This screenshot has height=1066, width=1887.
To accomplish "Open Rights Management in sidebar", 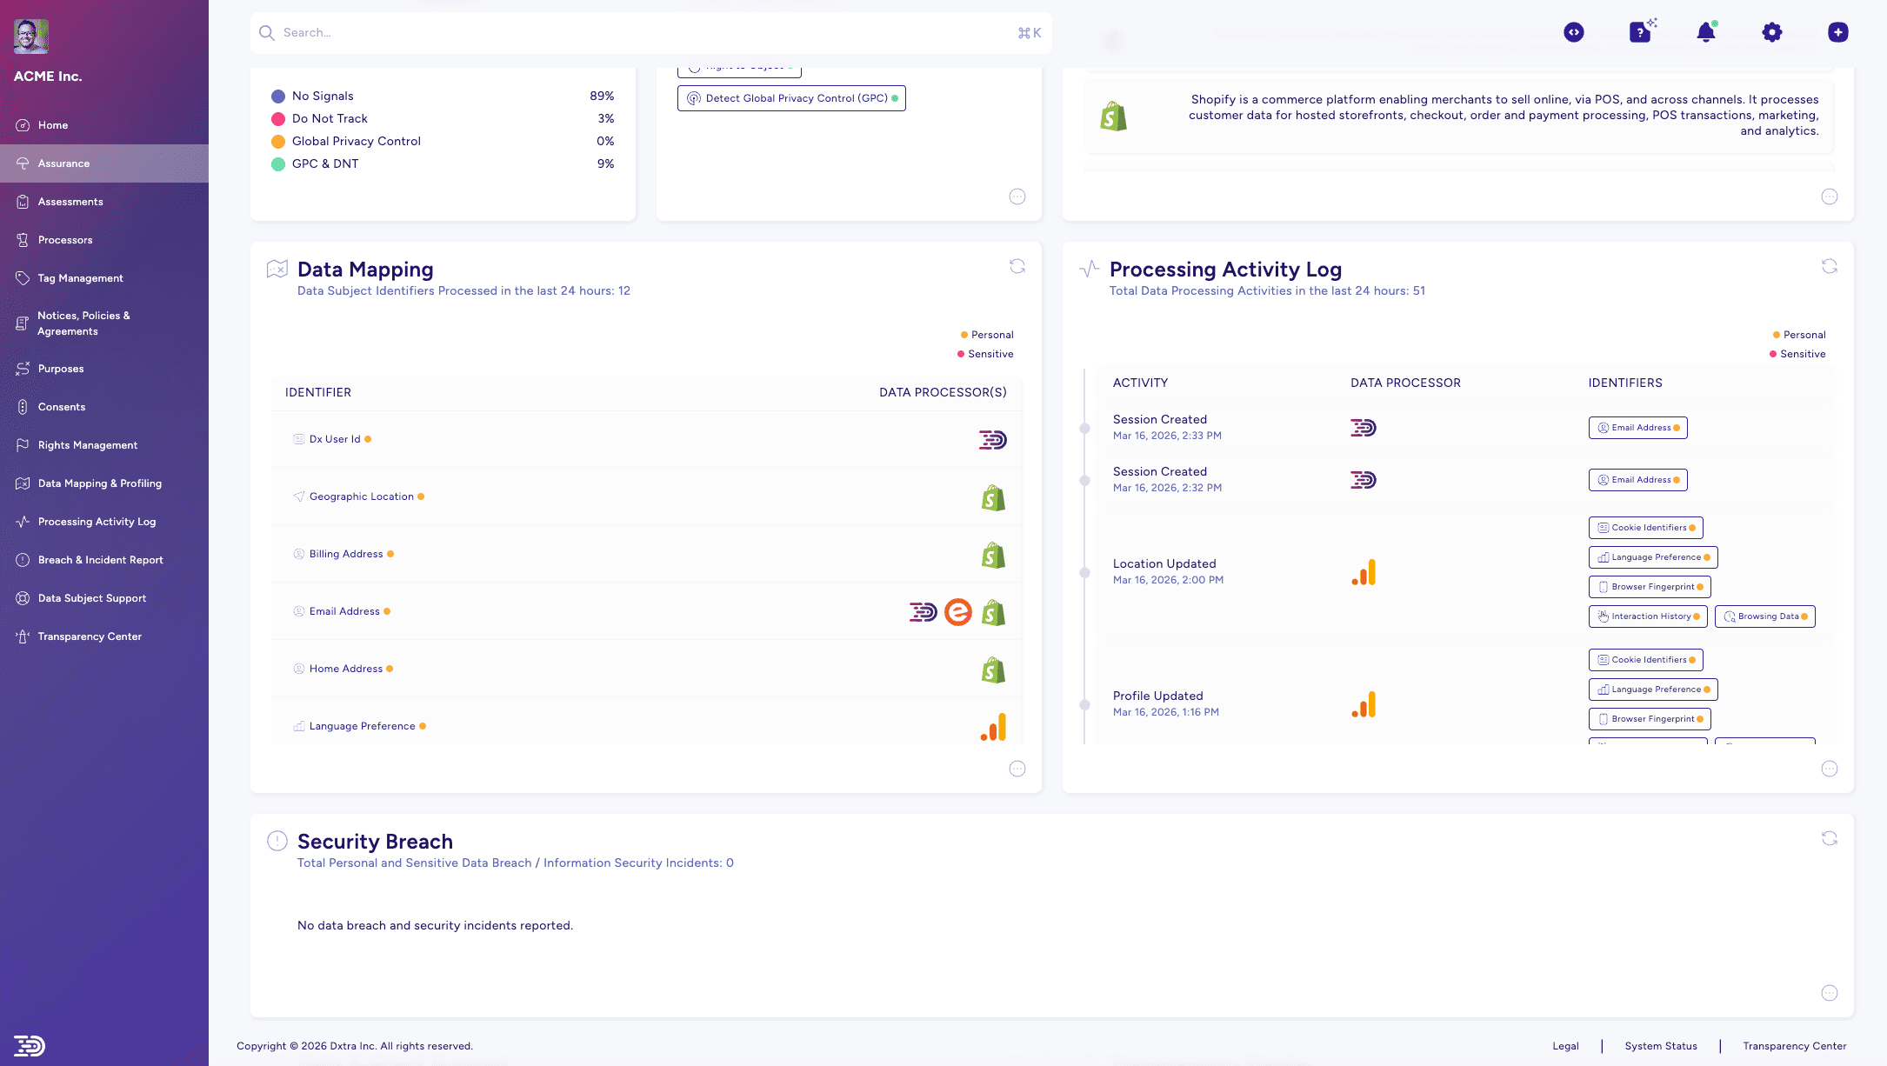I will coord(88,445).
